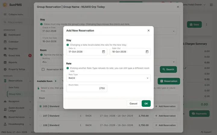Open the New Folio submenu item
The height and width of the screenshot is (135, 217).
pos(14,87)
